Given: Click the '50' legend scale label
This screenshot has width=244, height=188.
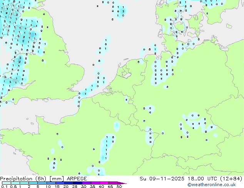Looking at the screenshot, I should click(x=119, y=186).
